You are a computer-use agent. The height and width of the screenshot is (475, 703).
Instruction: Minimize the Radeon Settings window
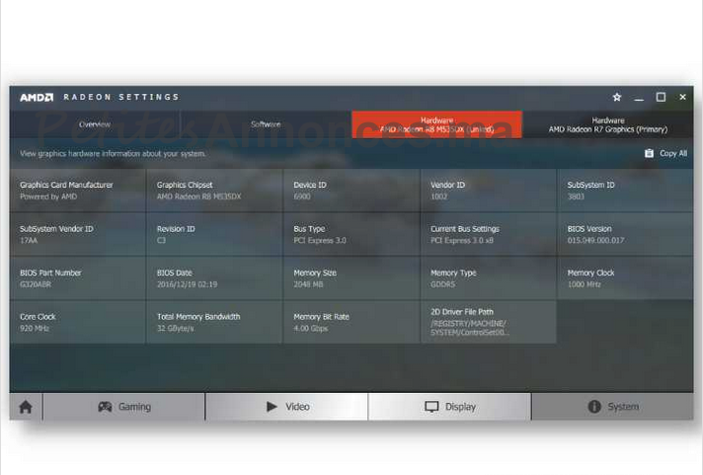point(639,98)
